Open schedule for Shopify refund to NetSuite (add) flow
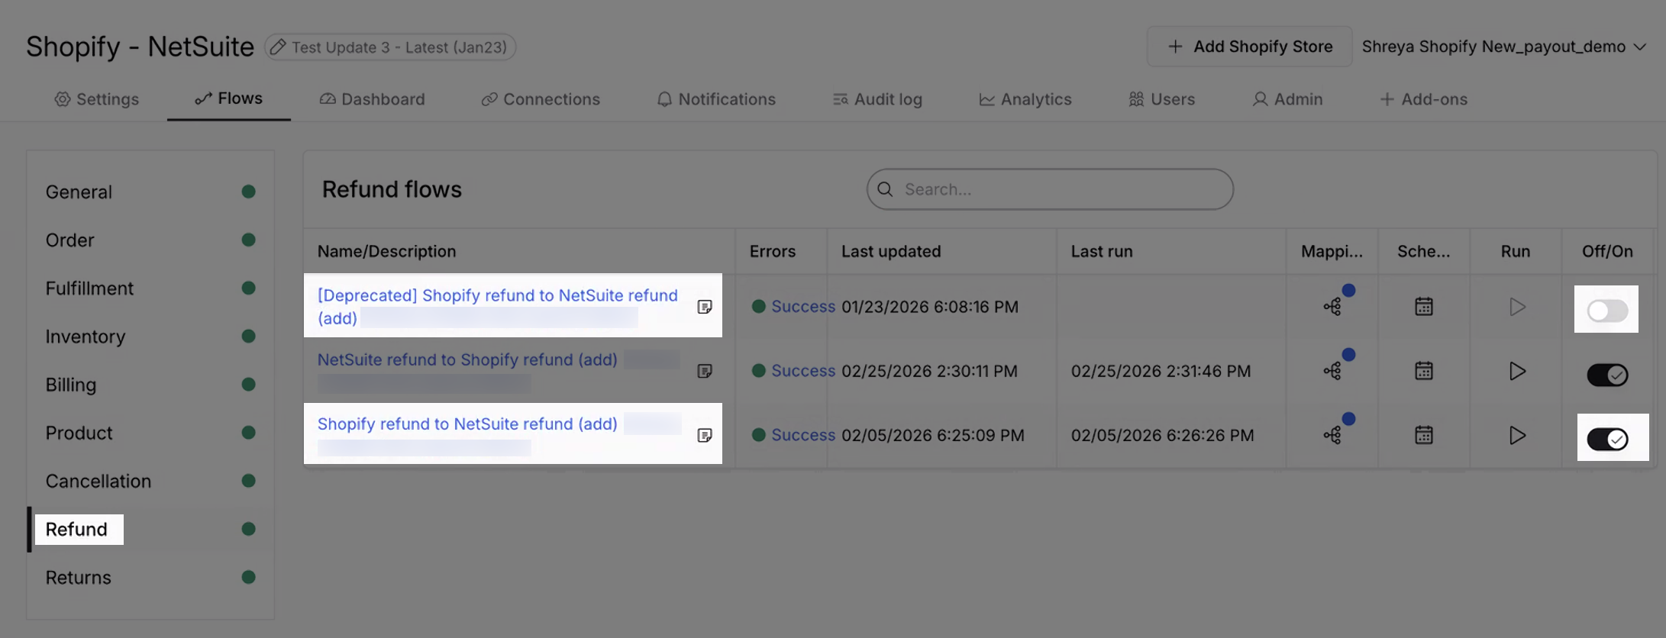The image size is (1666, 638). coord(1424,435)
